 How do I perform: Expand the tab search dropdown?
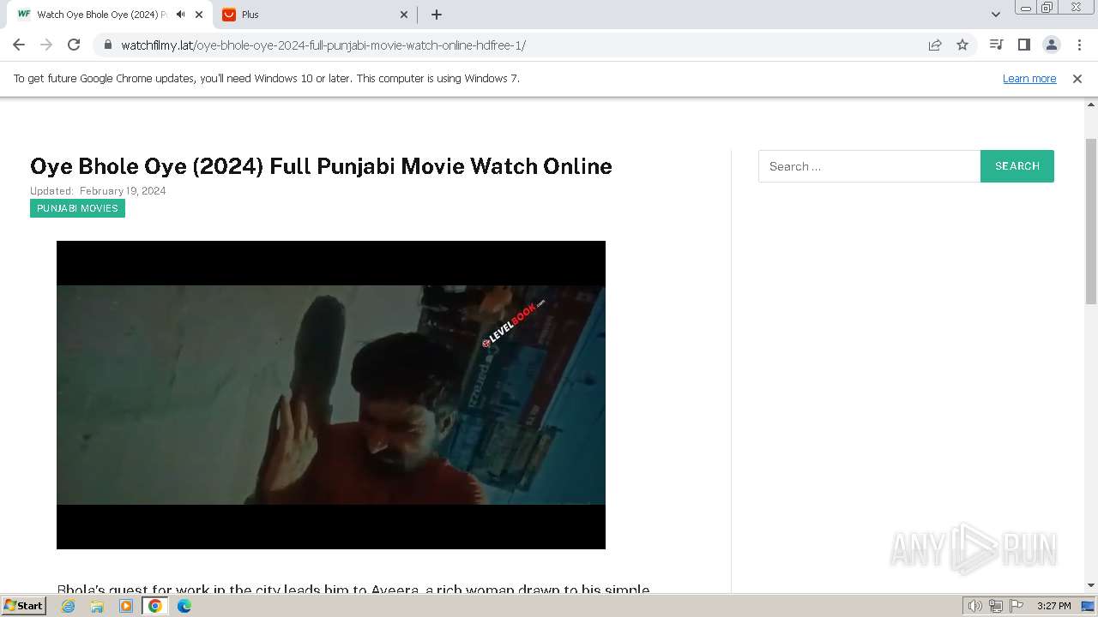coord(996,15)
